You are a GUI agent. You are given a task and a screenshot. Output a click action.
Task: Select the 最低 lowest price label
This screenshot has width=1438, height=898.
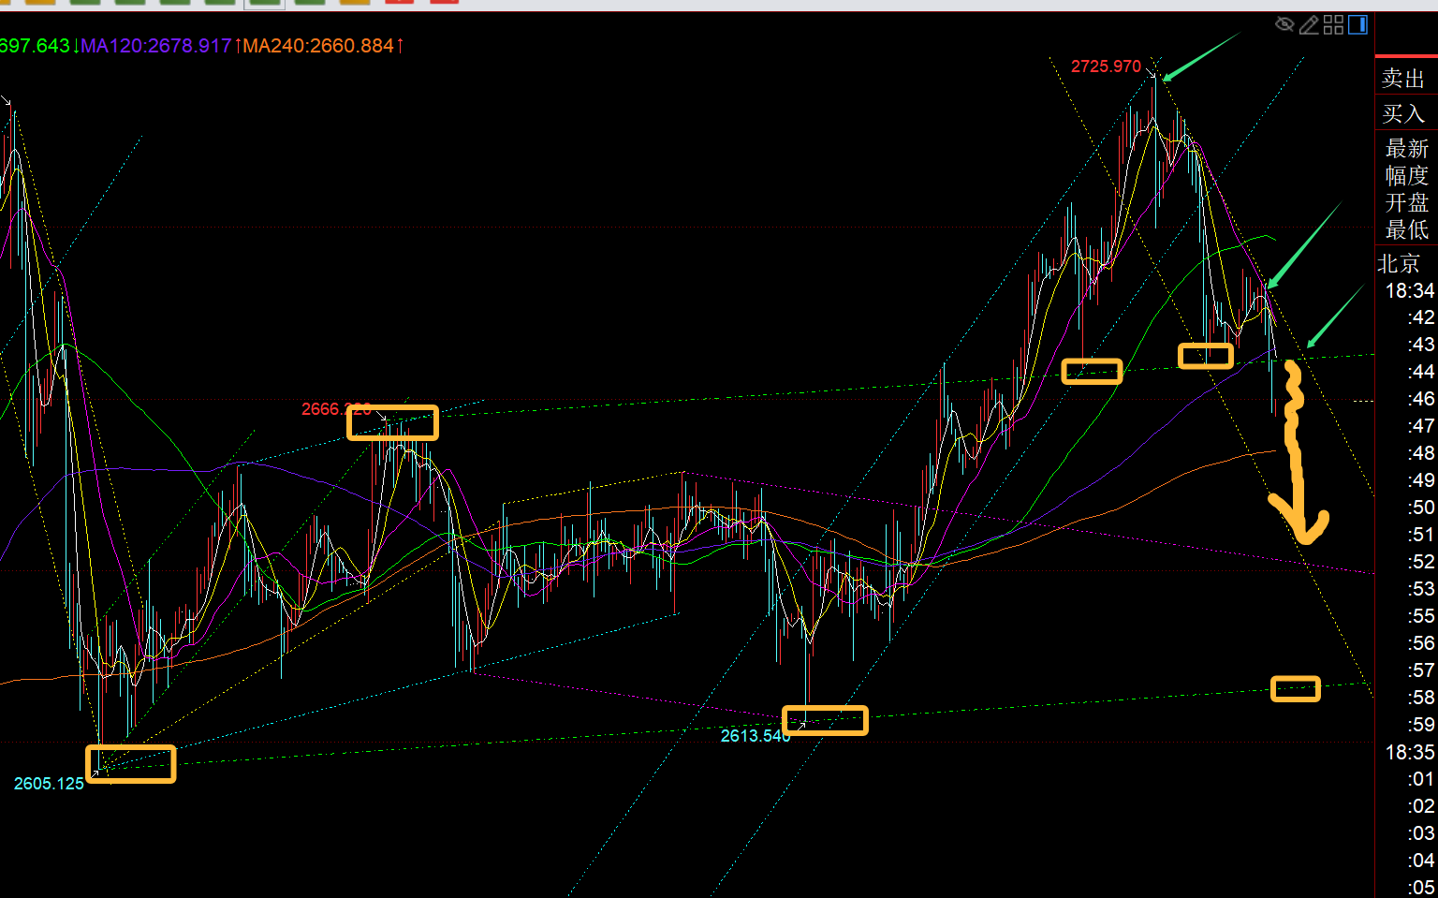pos(1407,229)
